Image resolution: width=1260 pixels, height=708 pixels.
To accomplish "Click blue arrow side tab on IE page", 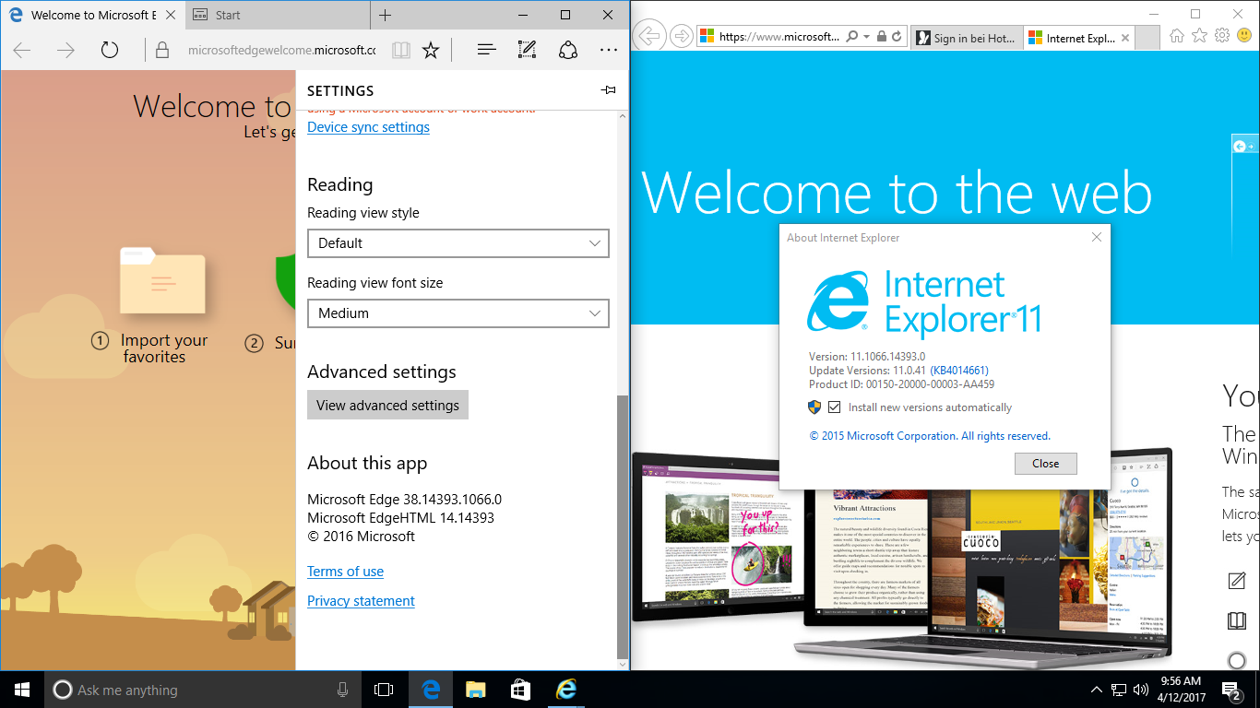I will click(x=1245, y=146).
